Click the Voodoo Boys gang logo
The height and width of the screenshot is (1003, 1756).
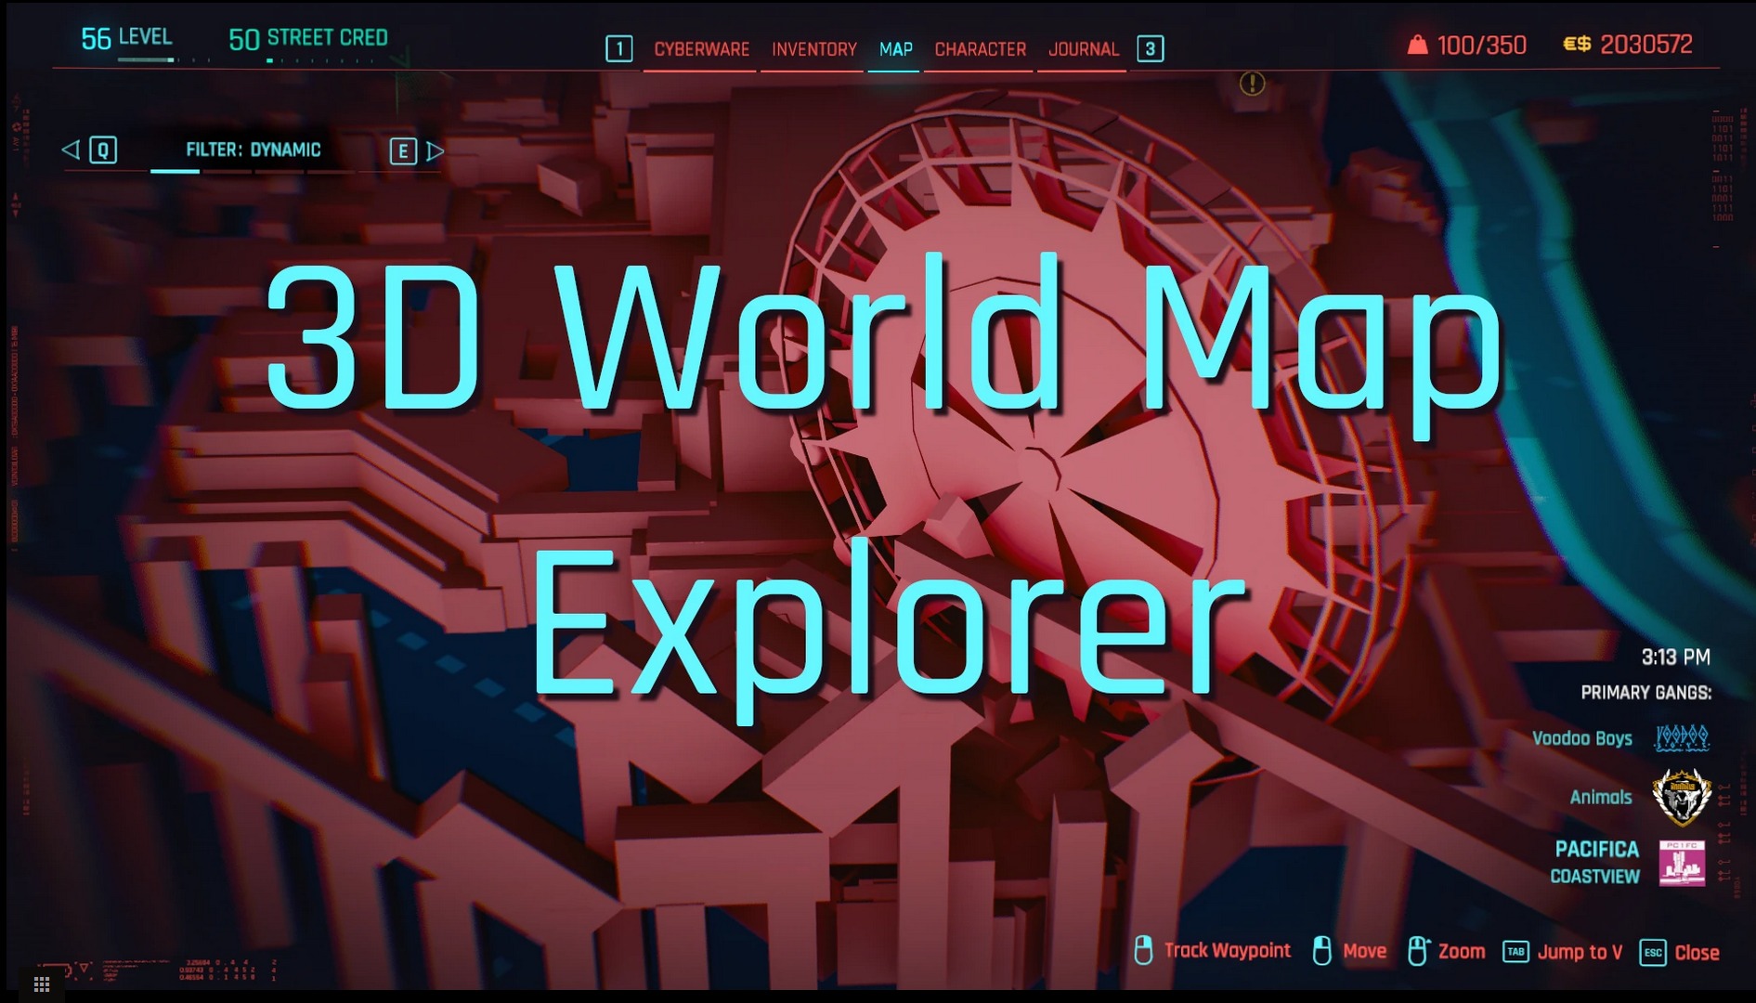(x=1682, y=738)
